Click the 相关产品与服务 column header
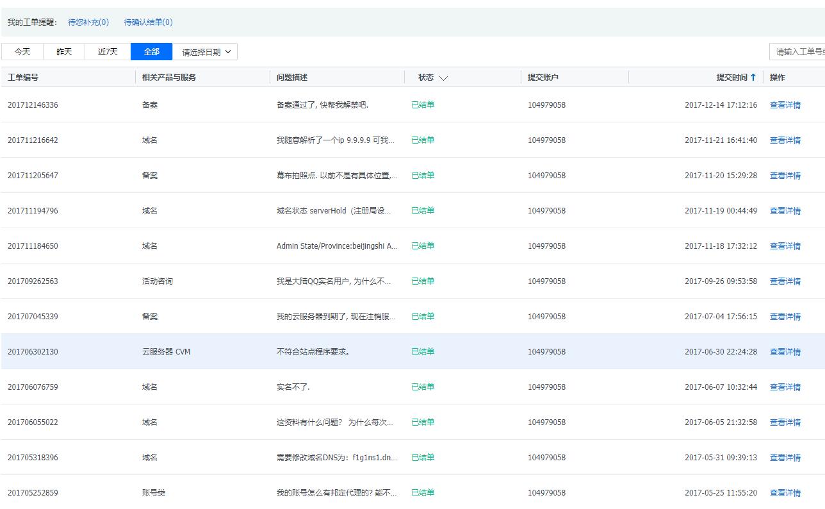825x509 pixels. (169, 77)
